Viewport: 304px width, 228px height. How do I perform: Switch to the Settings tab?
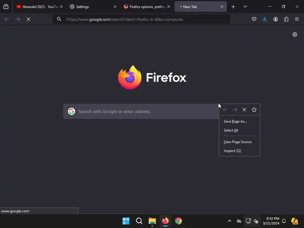click(x=93, y=7)
